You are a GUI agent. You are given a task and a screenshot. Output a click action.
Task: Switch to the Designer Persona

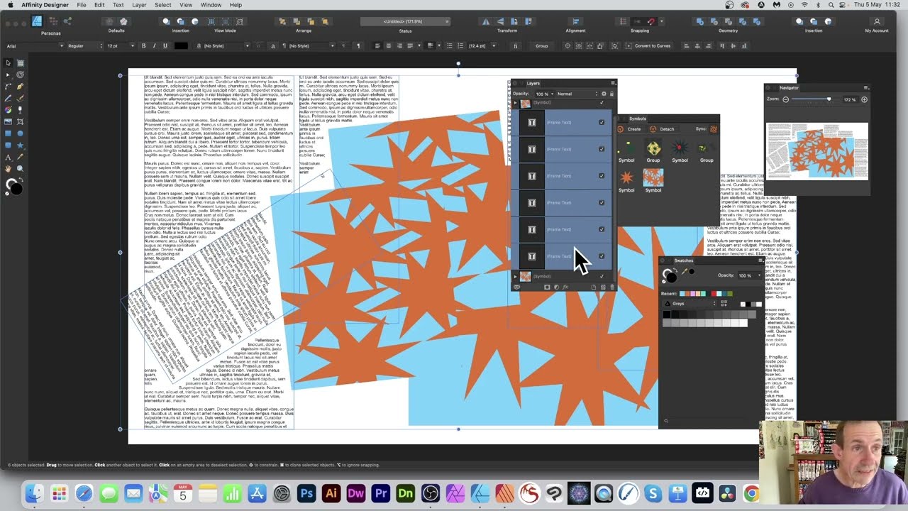tap(37, 21)
